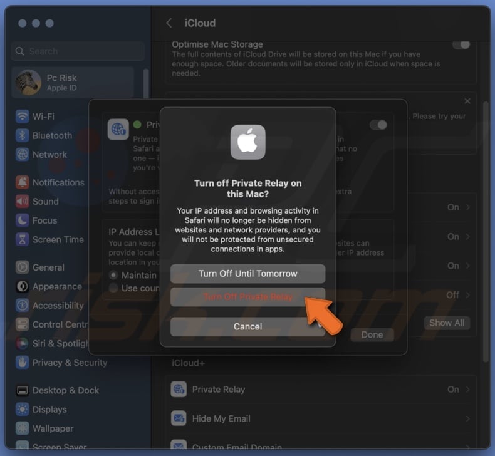495x456 pixels.
Task: Cancel the Private Relay dialog
Action: point(247,326)
